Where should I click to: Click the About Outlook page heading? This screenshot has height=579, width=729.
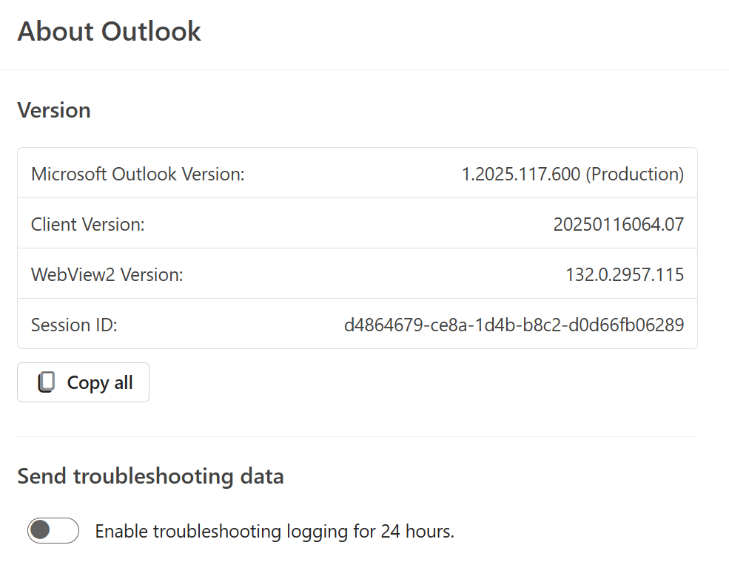[x=110, y=32]
